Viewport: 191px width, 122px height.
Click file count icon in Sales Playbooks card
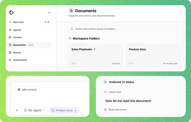point(72,63)
